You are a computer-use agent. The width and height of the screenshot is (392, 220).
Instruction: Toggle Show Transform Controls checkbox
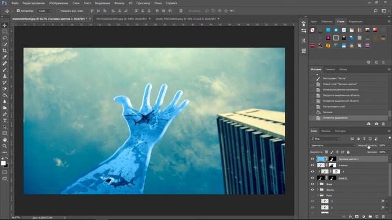(58, 11)
